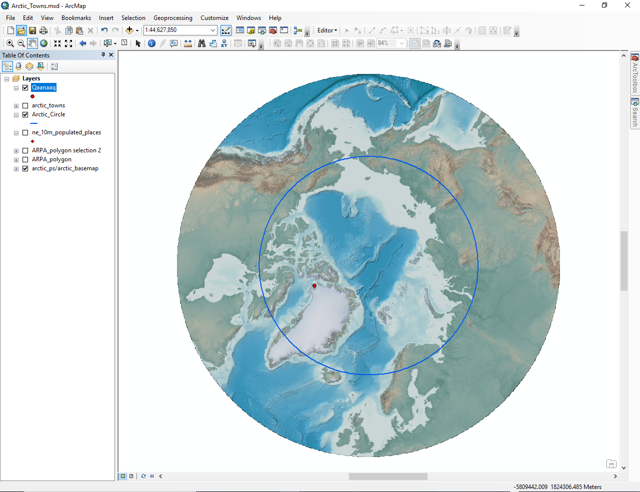This screenshot has height=492, width=640.
Task: Open the Find binoculars tool
Action: (201, 43)
